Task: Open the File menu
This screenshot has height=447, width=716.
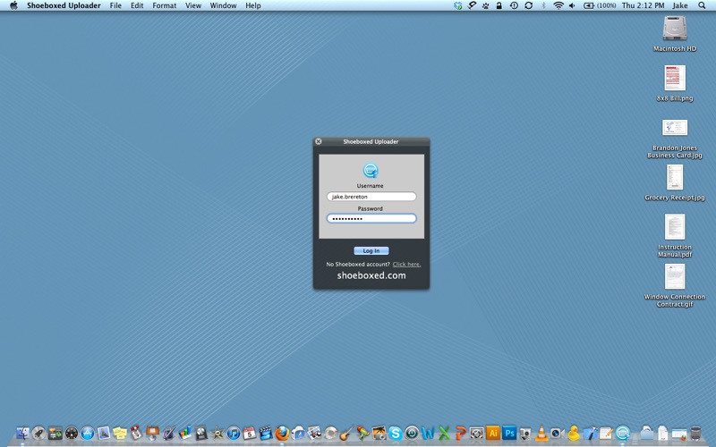Action: click(115, 5)
